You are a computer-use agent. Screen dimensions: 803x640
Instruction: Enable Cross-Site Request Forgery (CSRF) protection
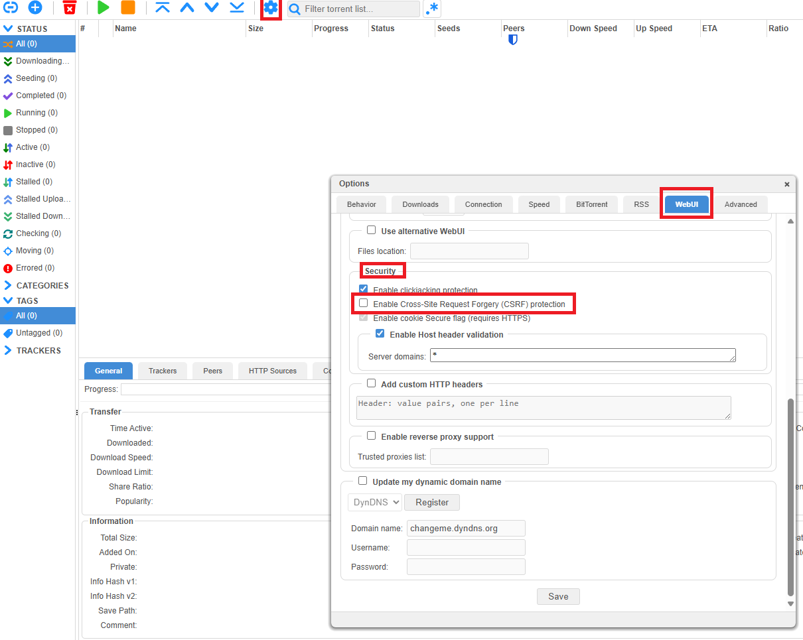363,302
